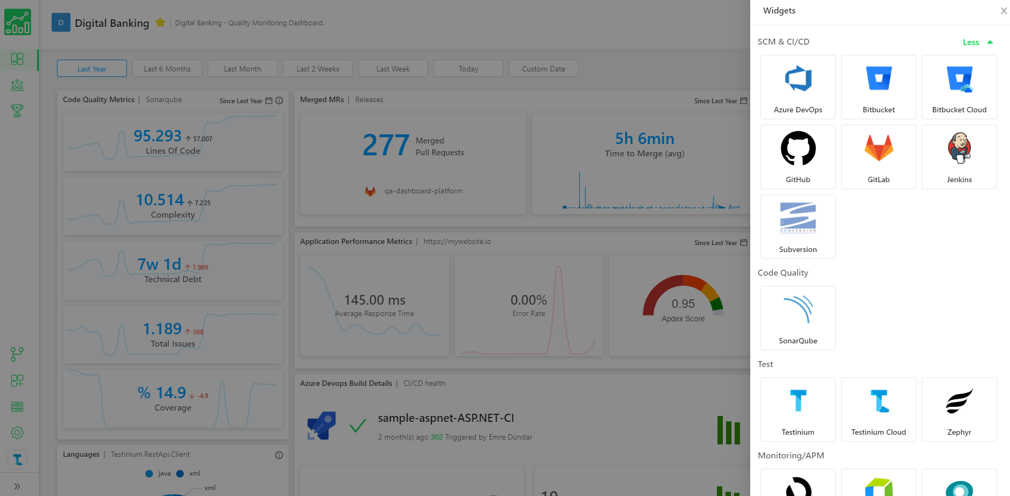This screenshot has width=1010, height=496.
Task: Add the Subversion widget
Action: point(798,227)
